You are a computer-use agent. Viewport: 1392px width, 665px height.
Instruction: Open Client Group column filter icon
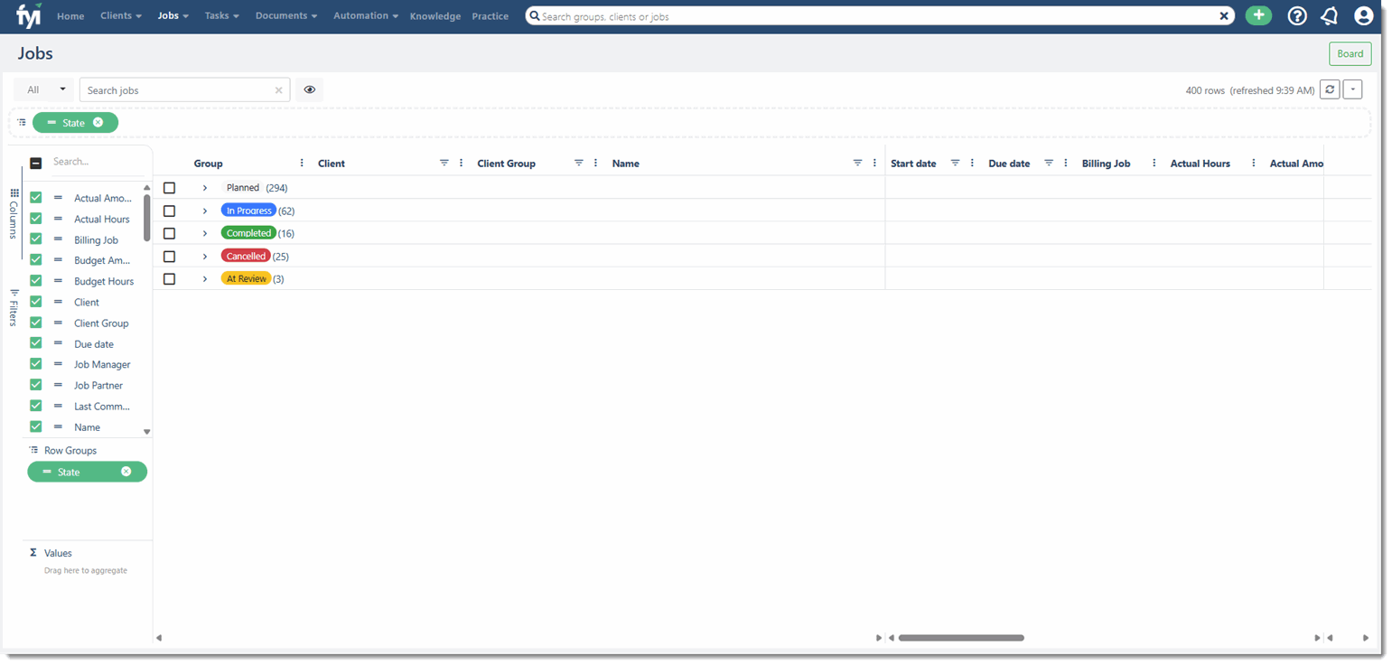[x=579, y=164]
